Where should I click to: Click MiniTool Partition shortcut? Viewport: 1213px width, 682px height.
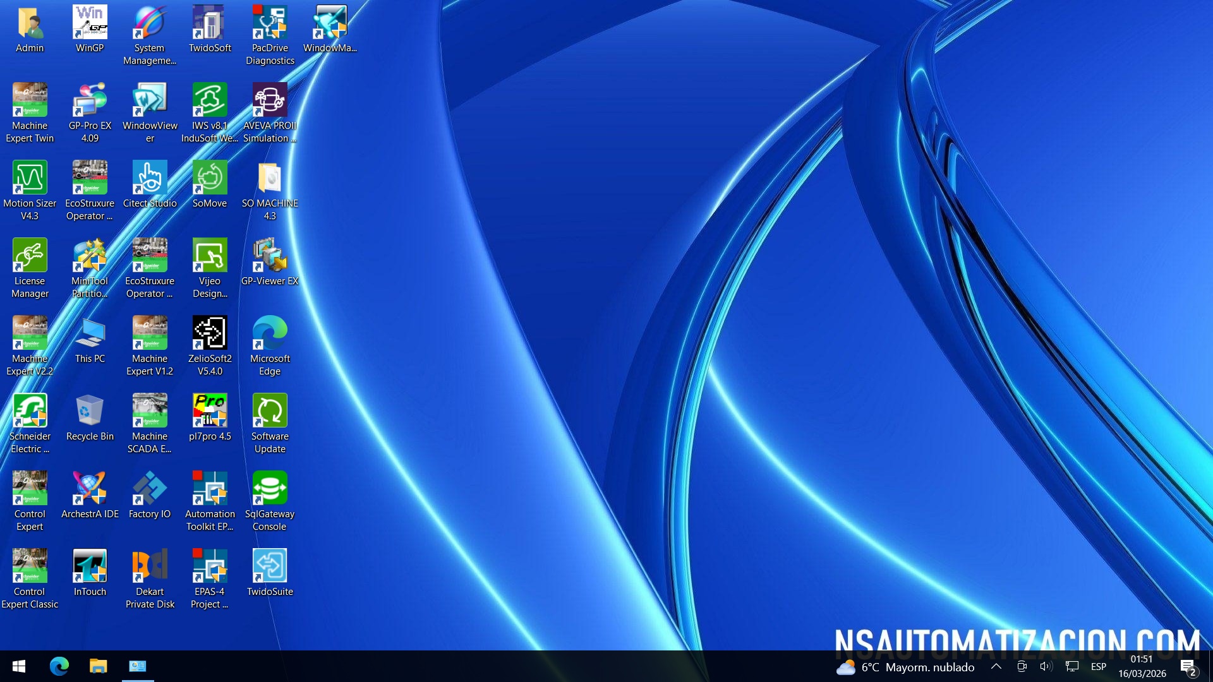(90, 269)
